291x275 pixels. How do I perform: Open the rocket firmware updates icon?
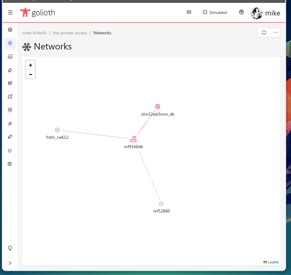pyautogui.click(x=10, y=137)
